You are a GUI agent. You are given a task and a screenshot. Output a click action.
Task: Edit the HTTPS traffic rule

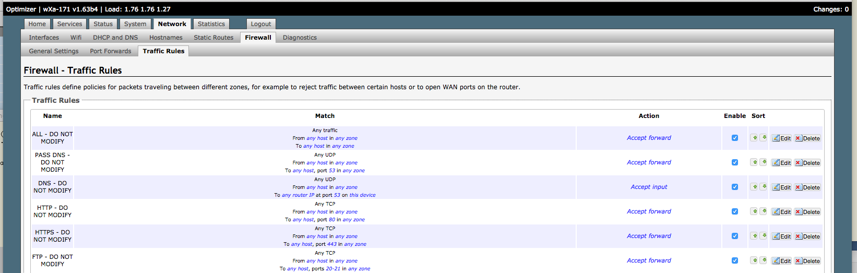[781, 236]
